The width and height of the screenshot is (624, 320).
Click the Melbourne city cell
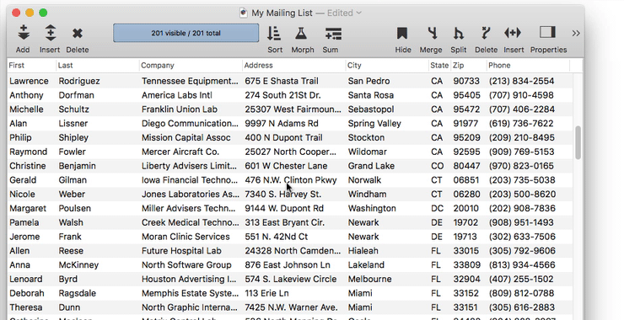(369, 280)
